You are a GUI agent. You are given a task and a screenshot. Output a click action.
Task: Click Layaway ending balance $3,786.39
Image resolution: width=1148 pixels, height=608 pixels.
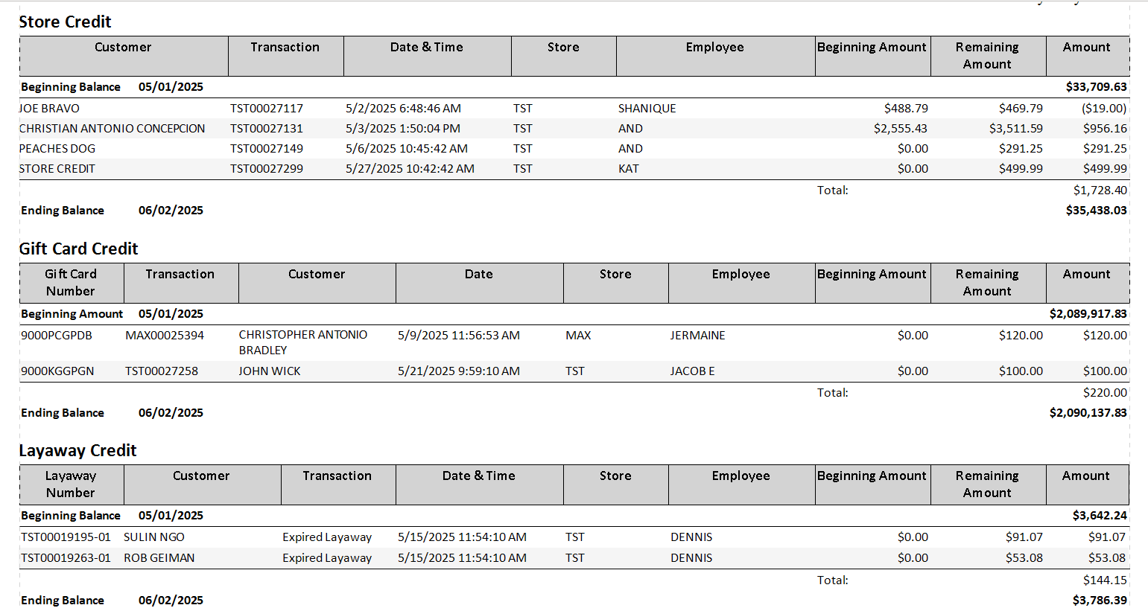[1099, 601]
